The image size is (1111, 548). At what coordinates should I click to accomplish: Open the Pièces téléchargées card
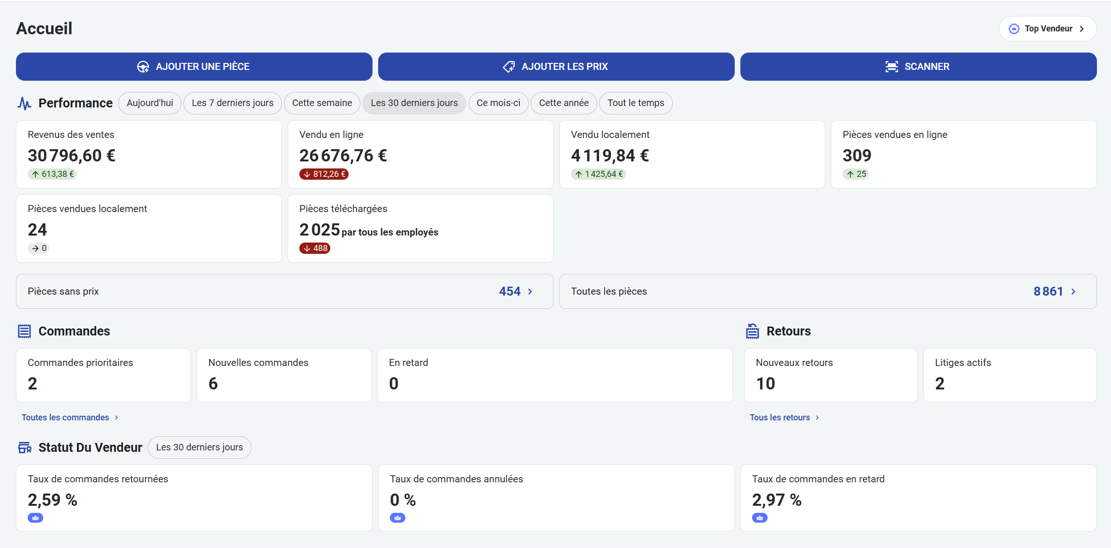[x=420, y=228]
